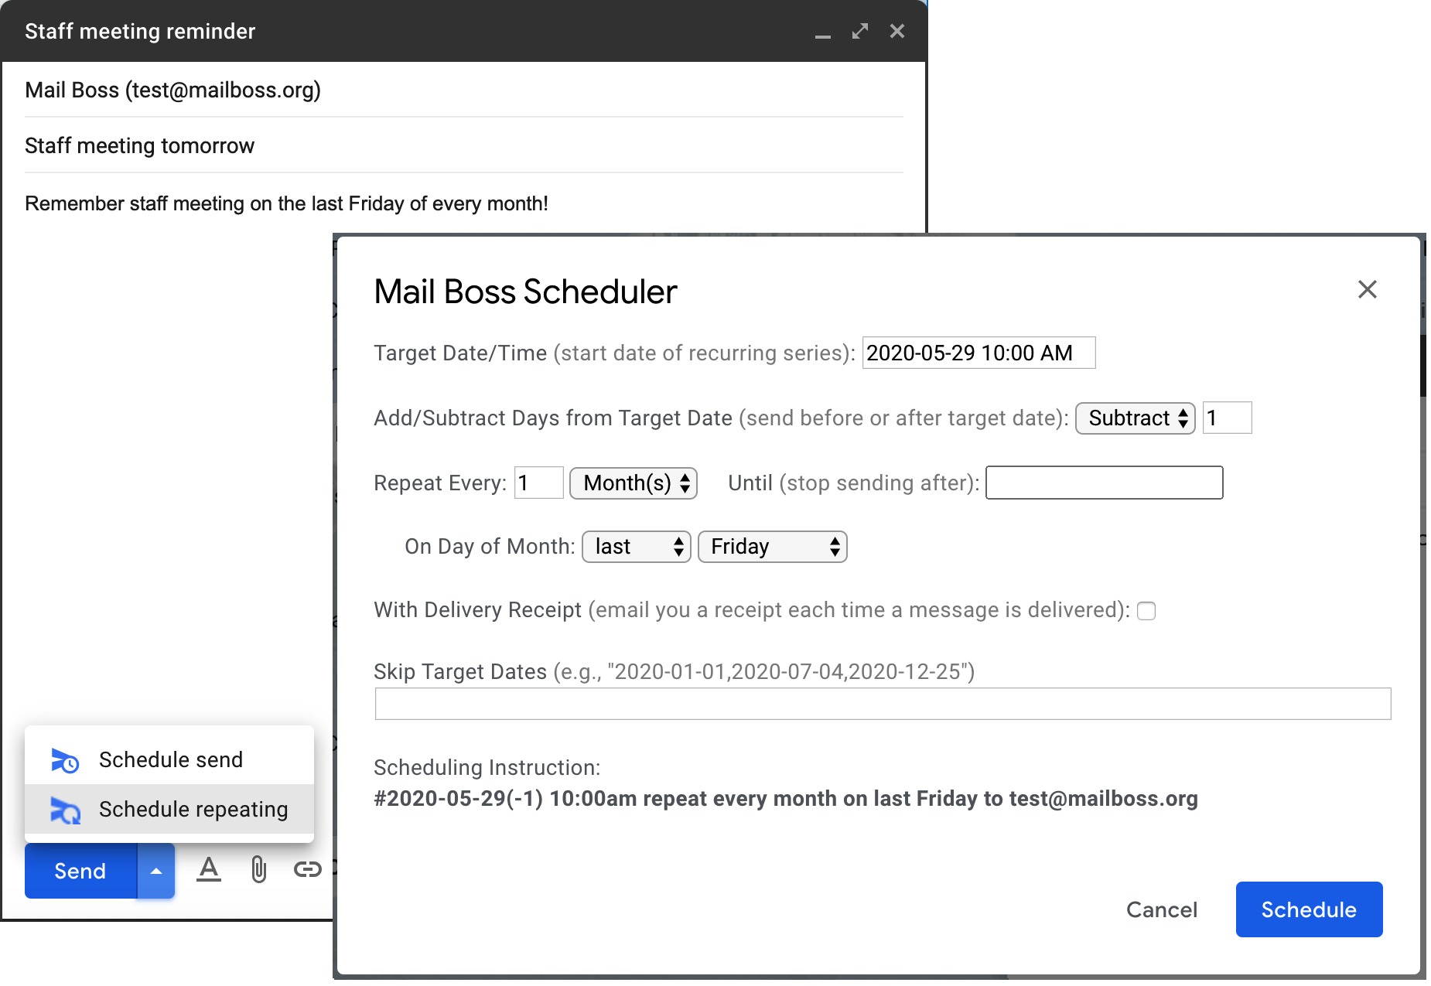Enable the With Delivery Receipt checkbox

pos(1146,611)
